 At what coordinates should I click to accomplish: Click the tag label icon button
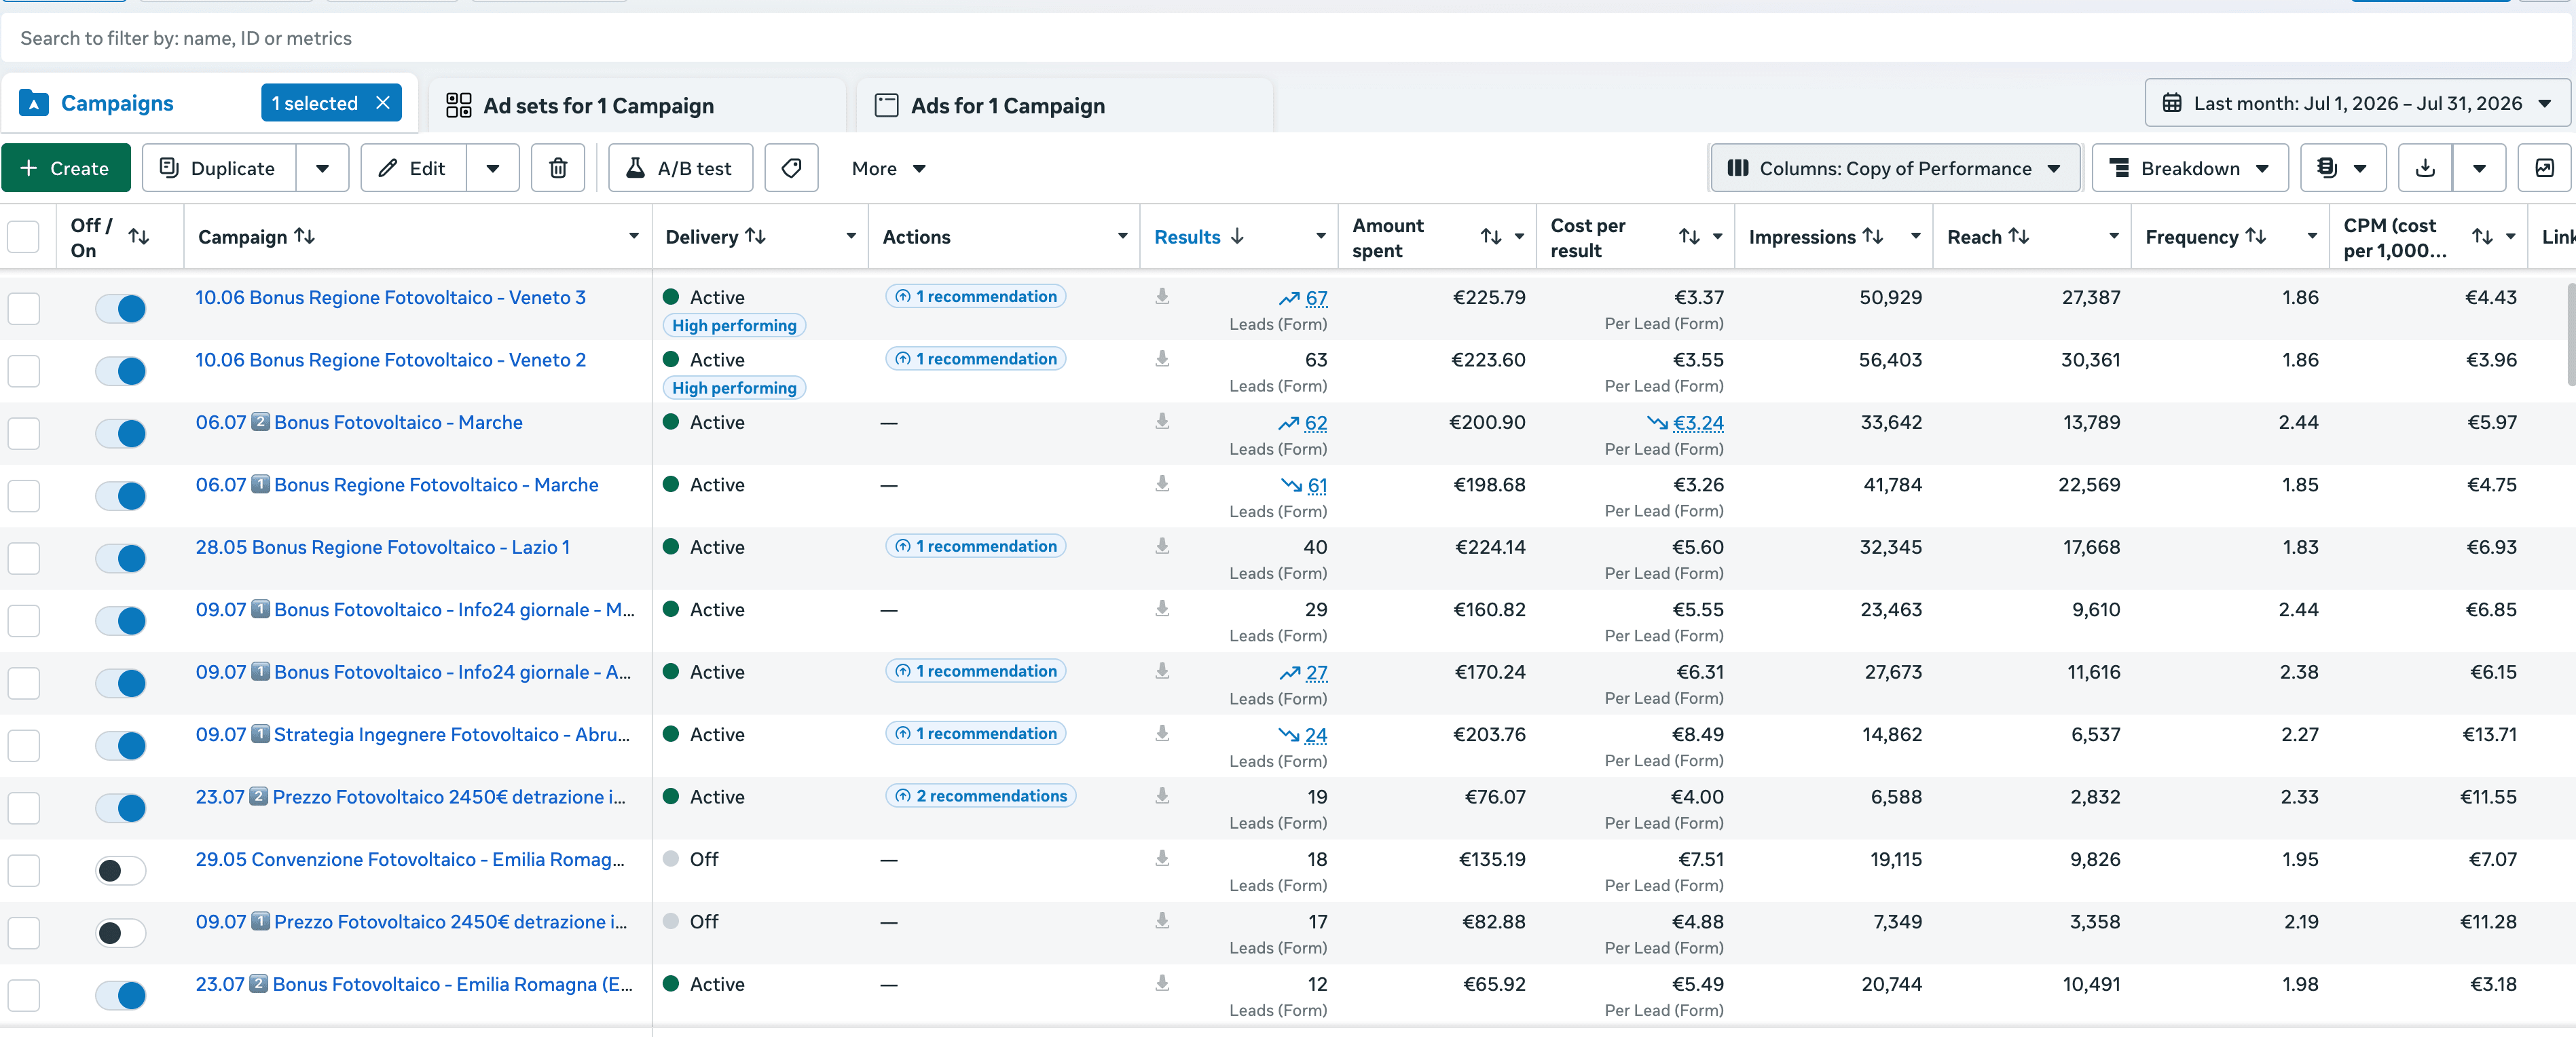791,168
